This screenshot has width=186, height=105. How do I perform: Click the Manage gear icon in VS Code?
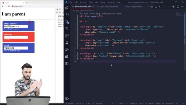click(67, 98)
